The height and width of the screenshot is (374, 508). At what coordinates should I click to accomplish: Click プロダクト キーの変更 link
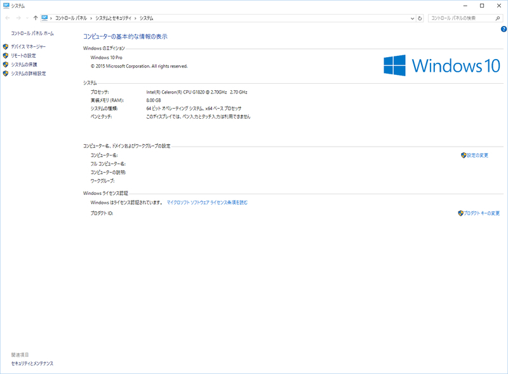tap(482, 213)
